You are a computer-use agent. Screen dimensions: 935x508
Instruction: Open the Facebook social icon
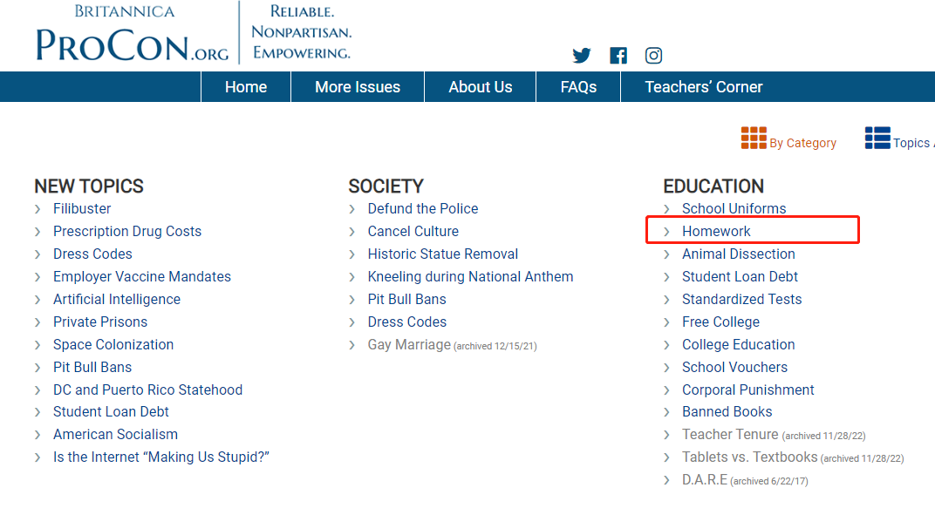(x=618, y=56)
